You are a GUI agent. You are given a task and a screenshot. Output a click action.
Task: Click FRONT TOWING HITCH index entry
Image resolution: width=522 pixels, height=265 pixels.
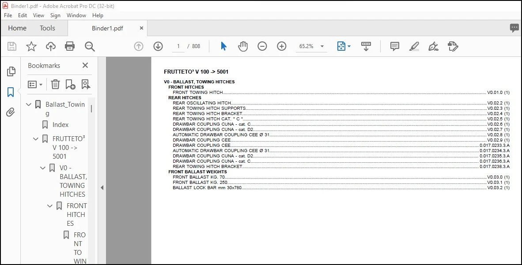point(341,93)
